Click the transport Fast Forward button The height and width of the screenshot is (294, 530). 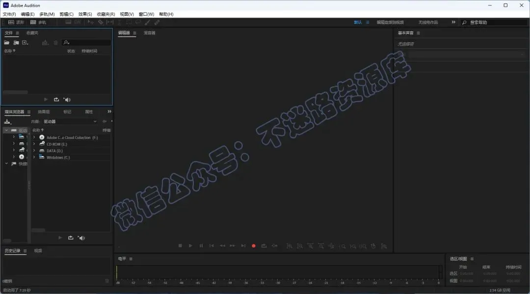coord(233,246)
